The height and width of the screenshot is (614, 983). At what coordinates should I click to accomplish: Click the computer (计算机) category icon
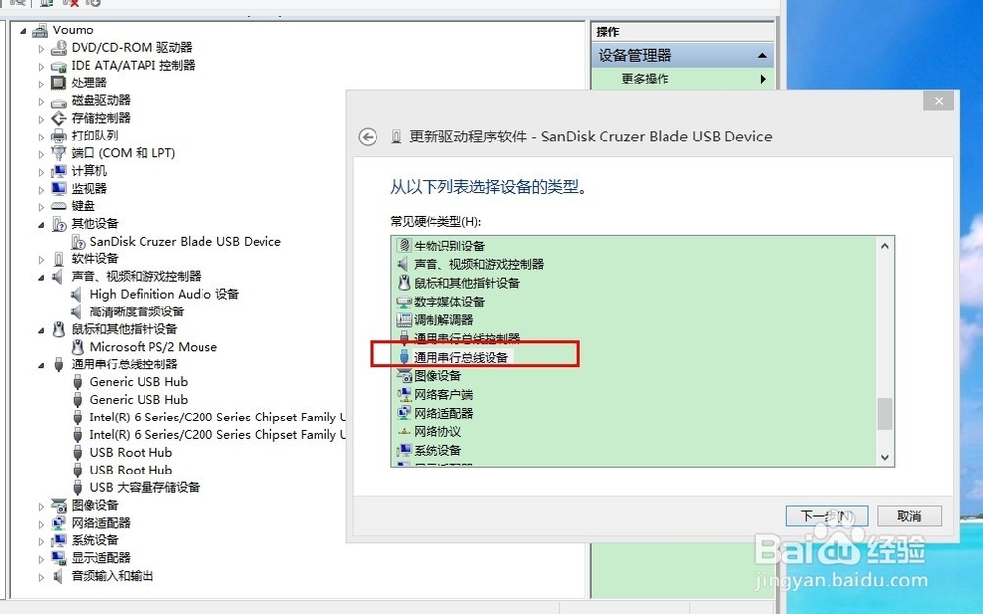(59, 170)
